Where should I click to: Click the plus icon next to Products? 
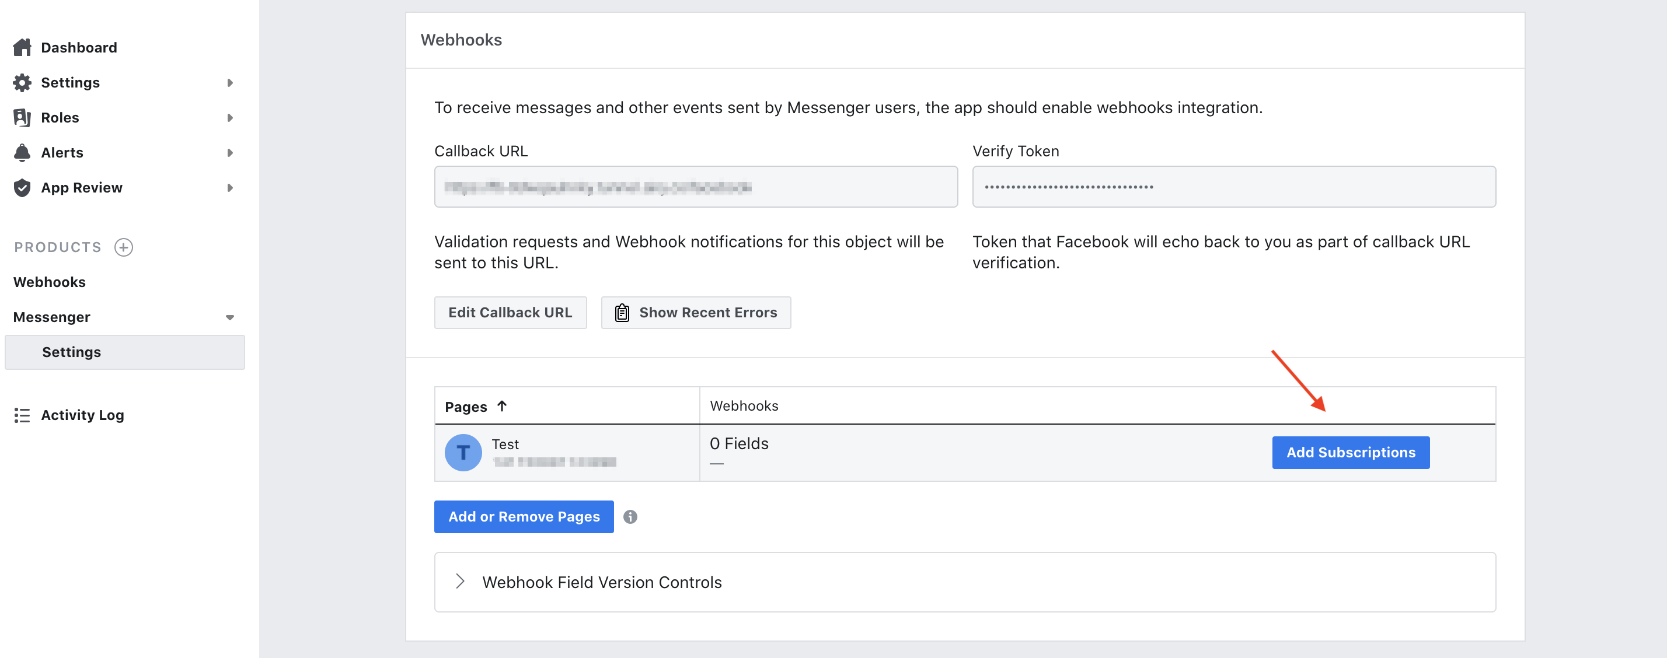click(124, 247)
